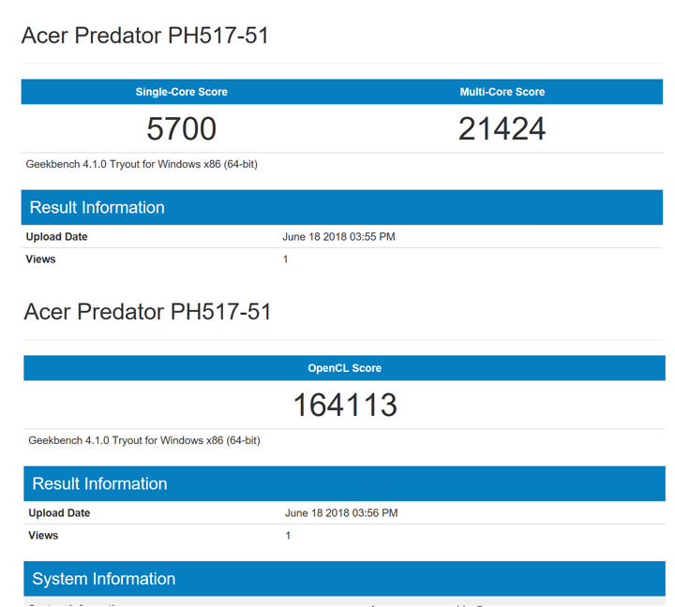Click the OpenCL Score header
Image resolution: width=675 pixels, height=607 pixels.
pos(345,368)
